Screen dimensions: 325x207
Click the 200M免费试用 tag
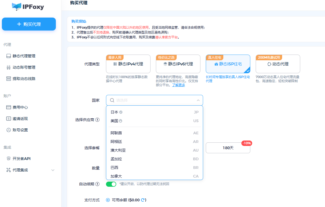point(269,57)
